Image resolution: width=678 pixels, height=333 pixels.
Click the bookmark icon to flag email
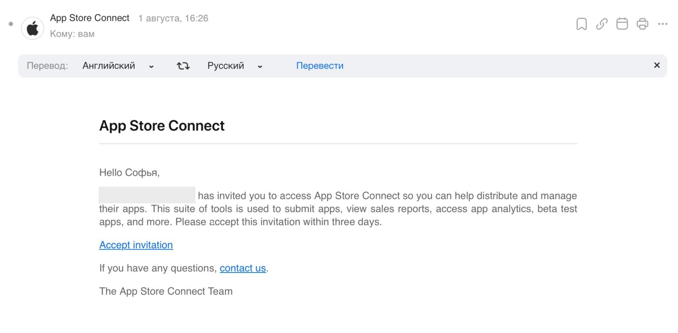coord(581,24)
